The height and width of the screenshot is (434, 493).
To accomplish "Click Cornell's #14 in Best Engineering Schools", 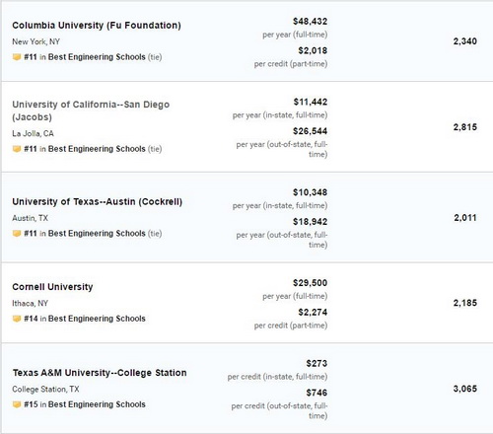I will coord(85,319).
